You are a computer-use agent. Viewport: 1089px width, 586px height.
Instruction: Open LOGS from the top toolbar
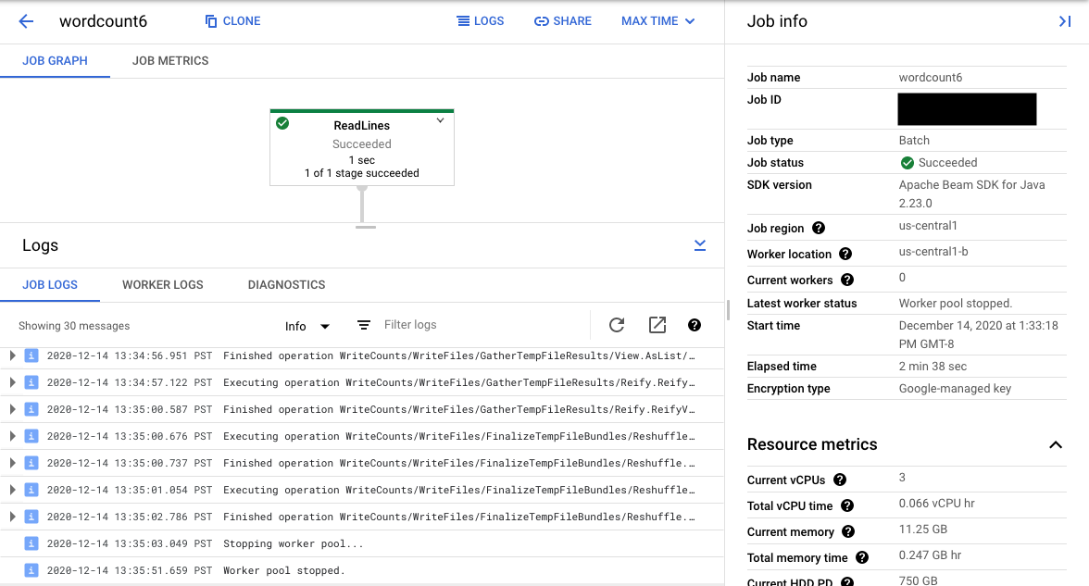tap(481, 20)
